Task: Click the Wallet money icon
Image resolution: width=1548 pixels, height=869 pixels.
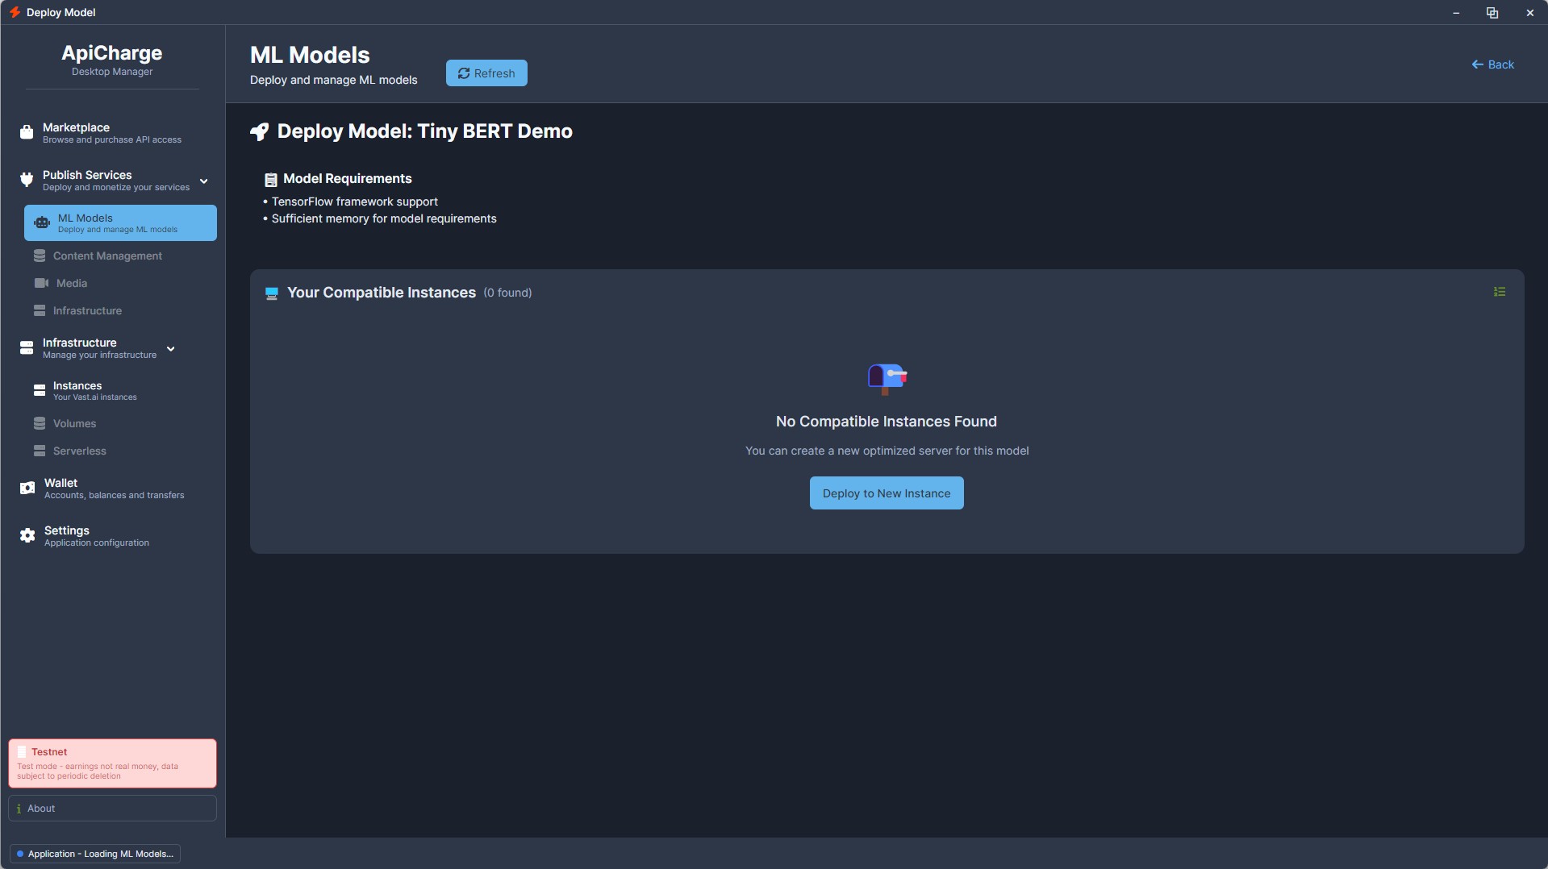Action: (27, 489)
